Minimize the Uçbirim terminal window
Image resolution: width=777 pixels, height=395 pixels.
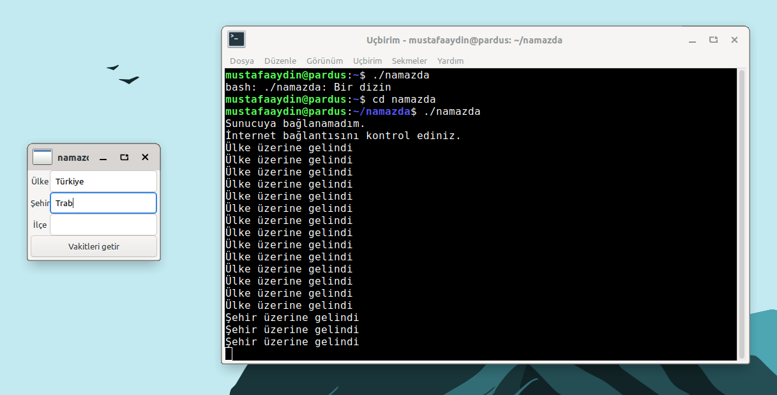coord(692,40)
